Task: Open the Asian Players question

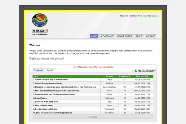Action: point(40,98)
